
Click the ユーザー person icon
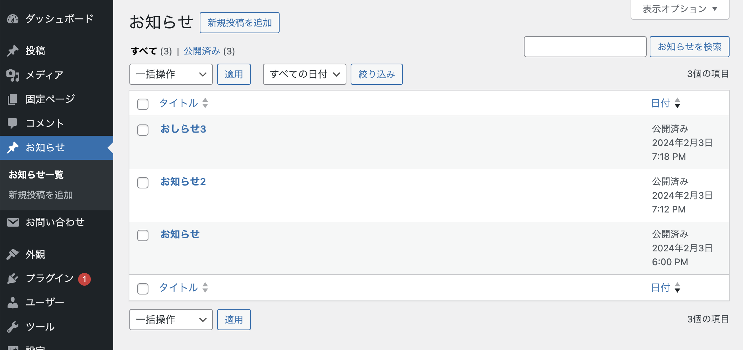(x=13, y=303)
